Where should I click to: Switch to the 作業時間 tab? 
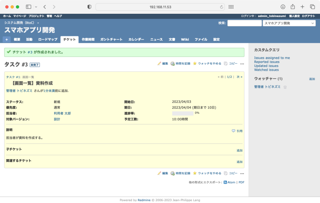point(88,39)
